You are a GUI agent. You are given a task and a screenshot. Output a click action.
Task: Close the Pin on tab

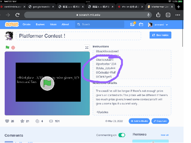coord(142,7)
